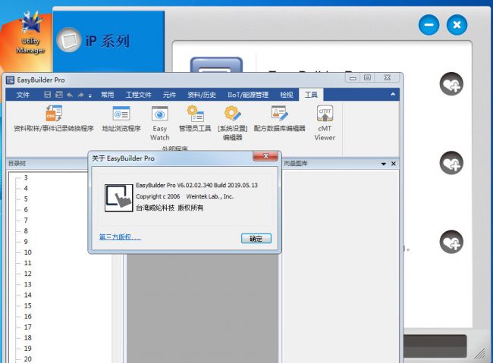
Task: Click the EasyBuilder Pro logo in About dialog
Action: (118, 198)
